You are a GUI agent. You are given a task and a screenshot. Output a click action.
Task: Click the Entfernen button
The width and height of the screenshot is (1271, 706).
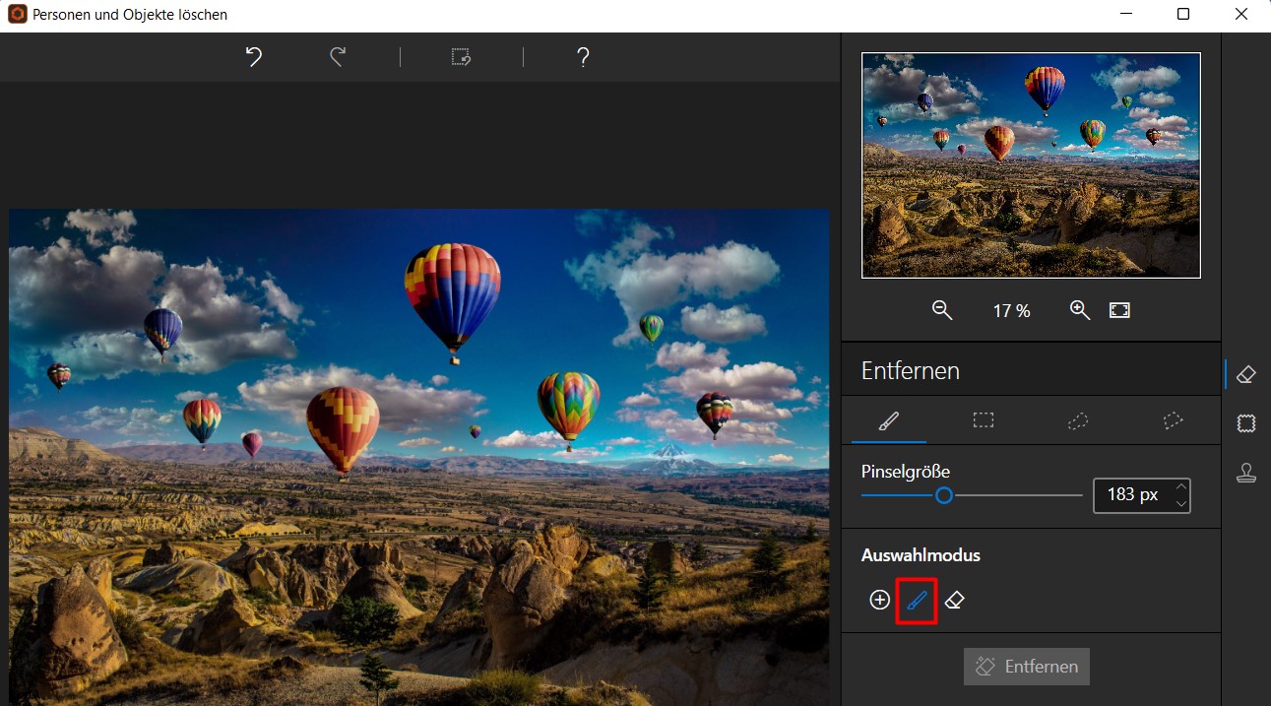[x=1027, y=667]
